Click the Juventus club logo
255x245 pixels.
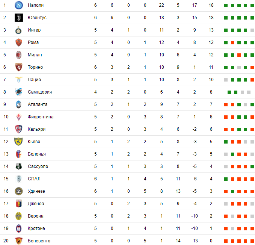coord(19,18)
